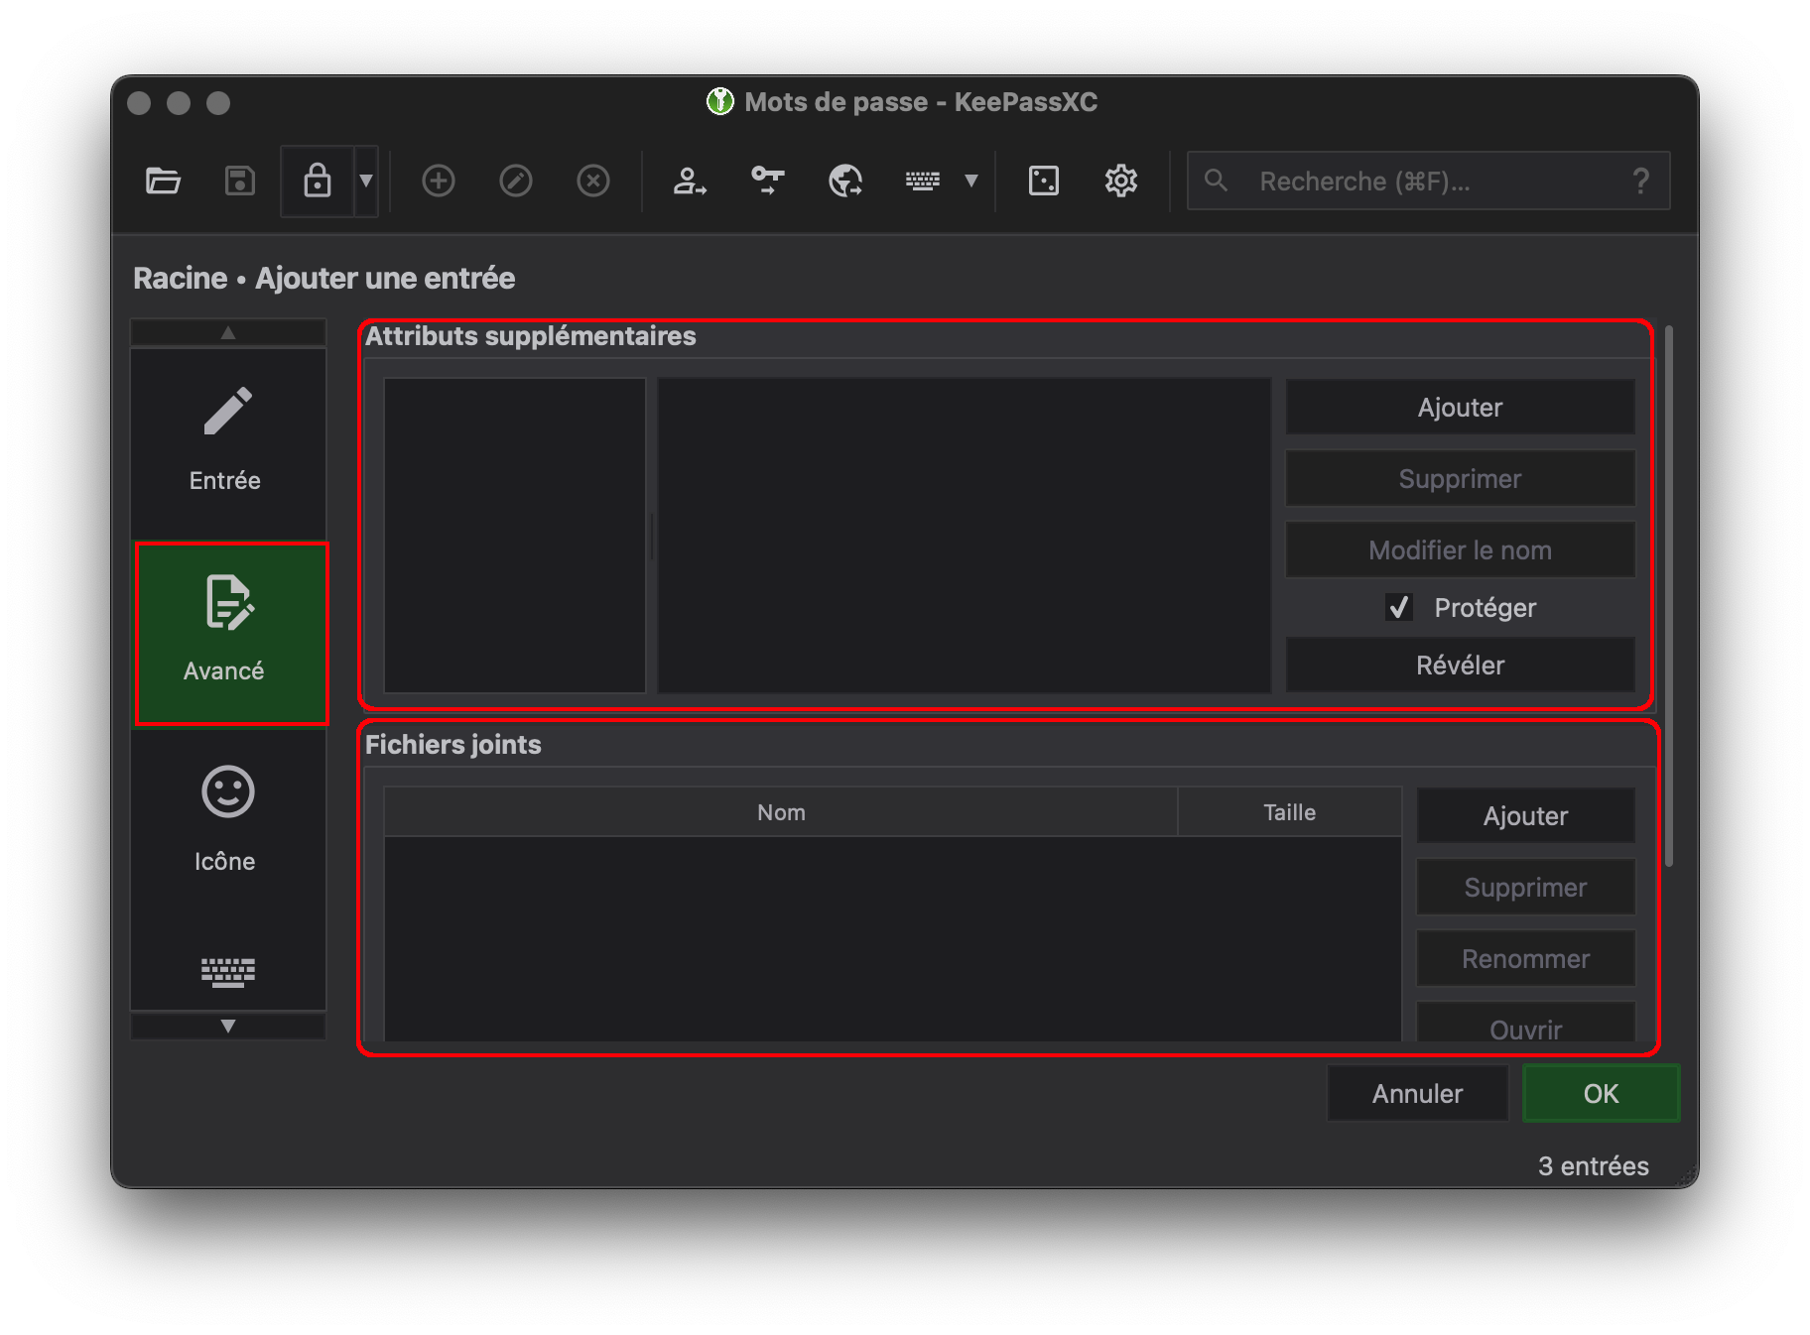Image resolution: width=1810 pixels, height=1335 pixels.
Task: Click Ajouter in Attributs supplémentaires
Action: (x=1460, y=407)
